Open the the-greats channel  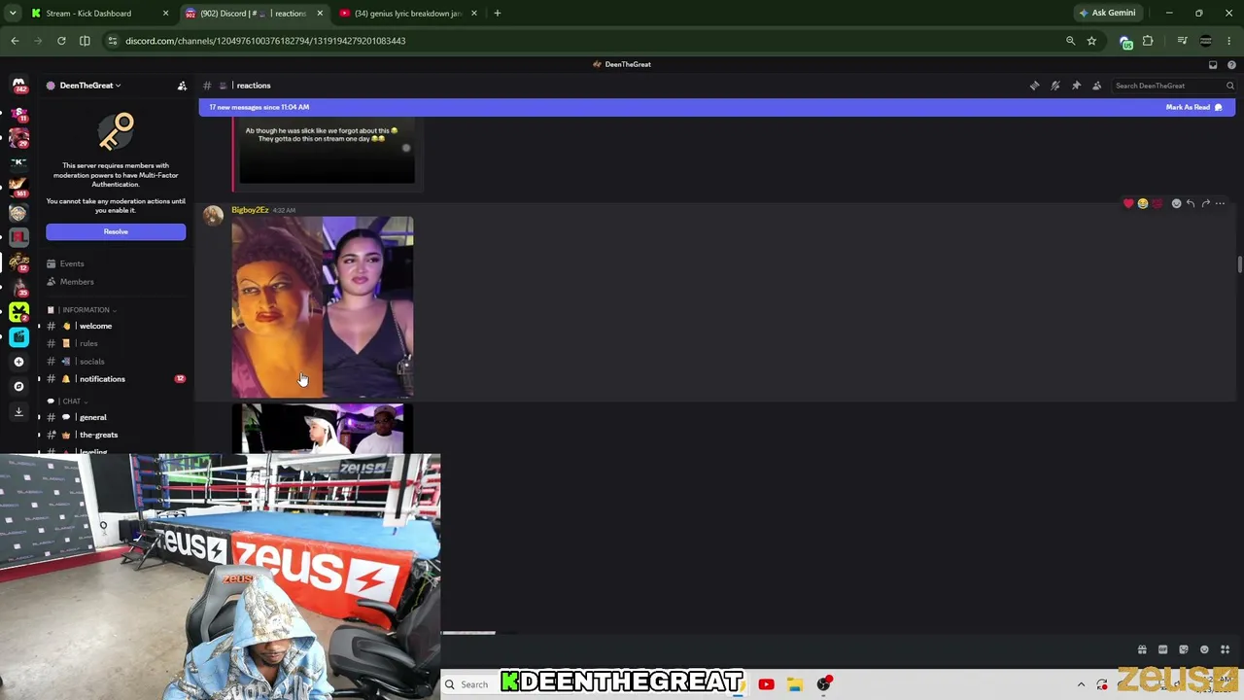(115, 435)
